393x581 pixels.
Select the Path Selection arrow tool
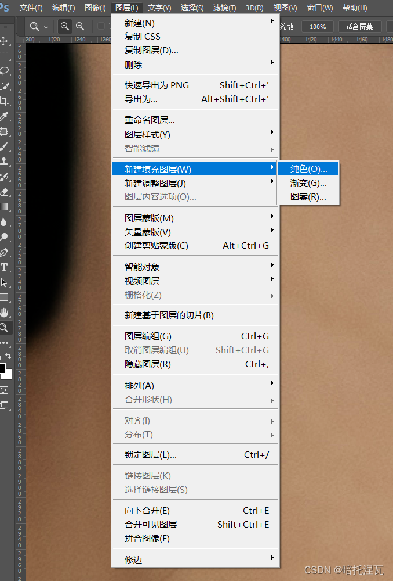click(4, 282)
